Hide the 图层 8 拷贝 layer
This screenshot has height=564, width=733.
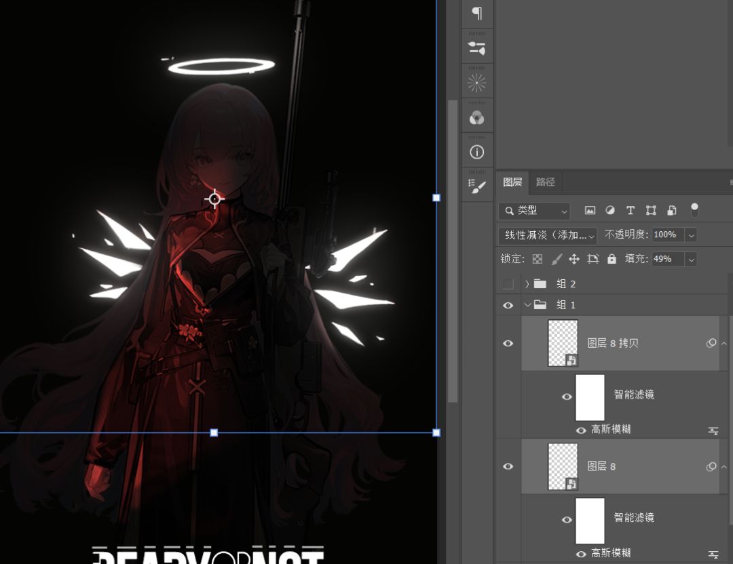point(508,344)
